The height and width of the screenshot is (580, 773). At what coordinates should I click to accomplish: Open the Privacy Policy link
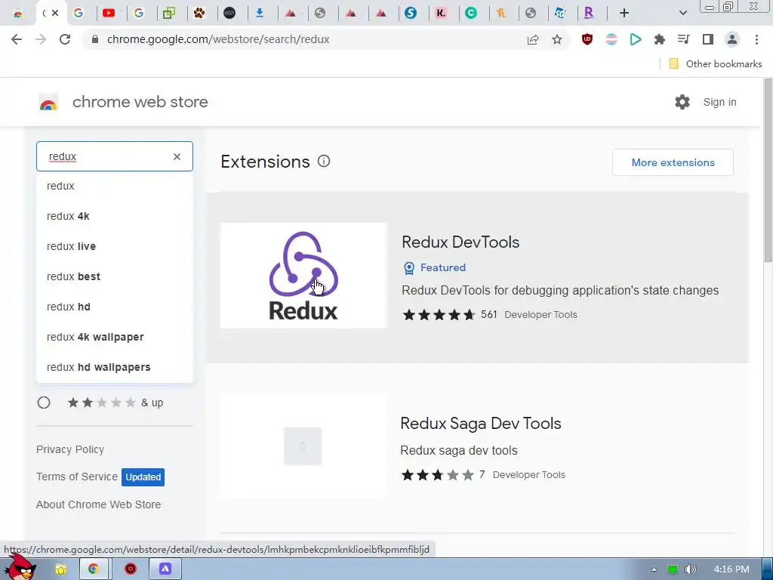pyautogui.click(x=70, y=449)
